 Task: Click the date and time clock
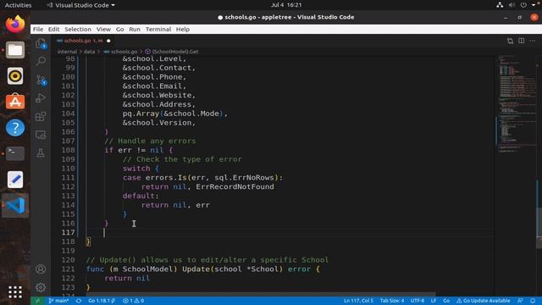tap(286, 5)
